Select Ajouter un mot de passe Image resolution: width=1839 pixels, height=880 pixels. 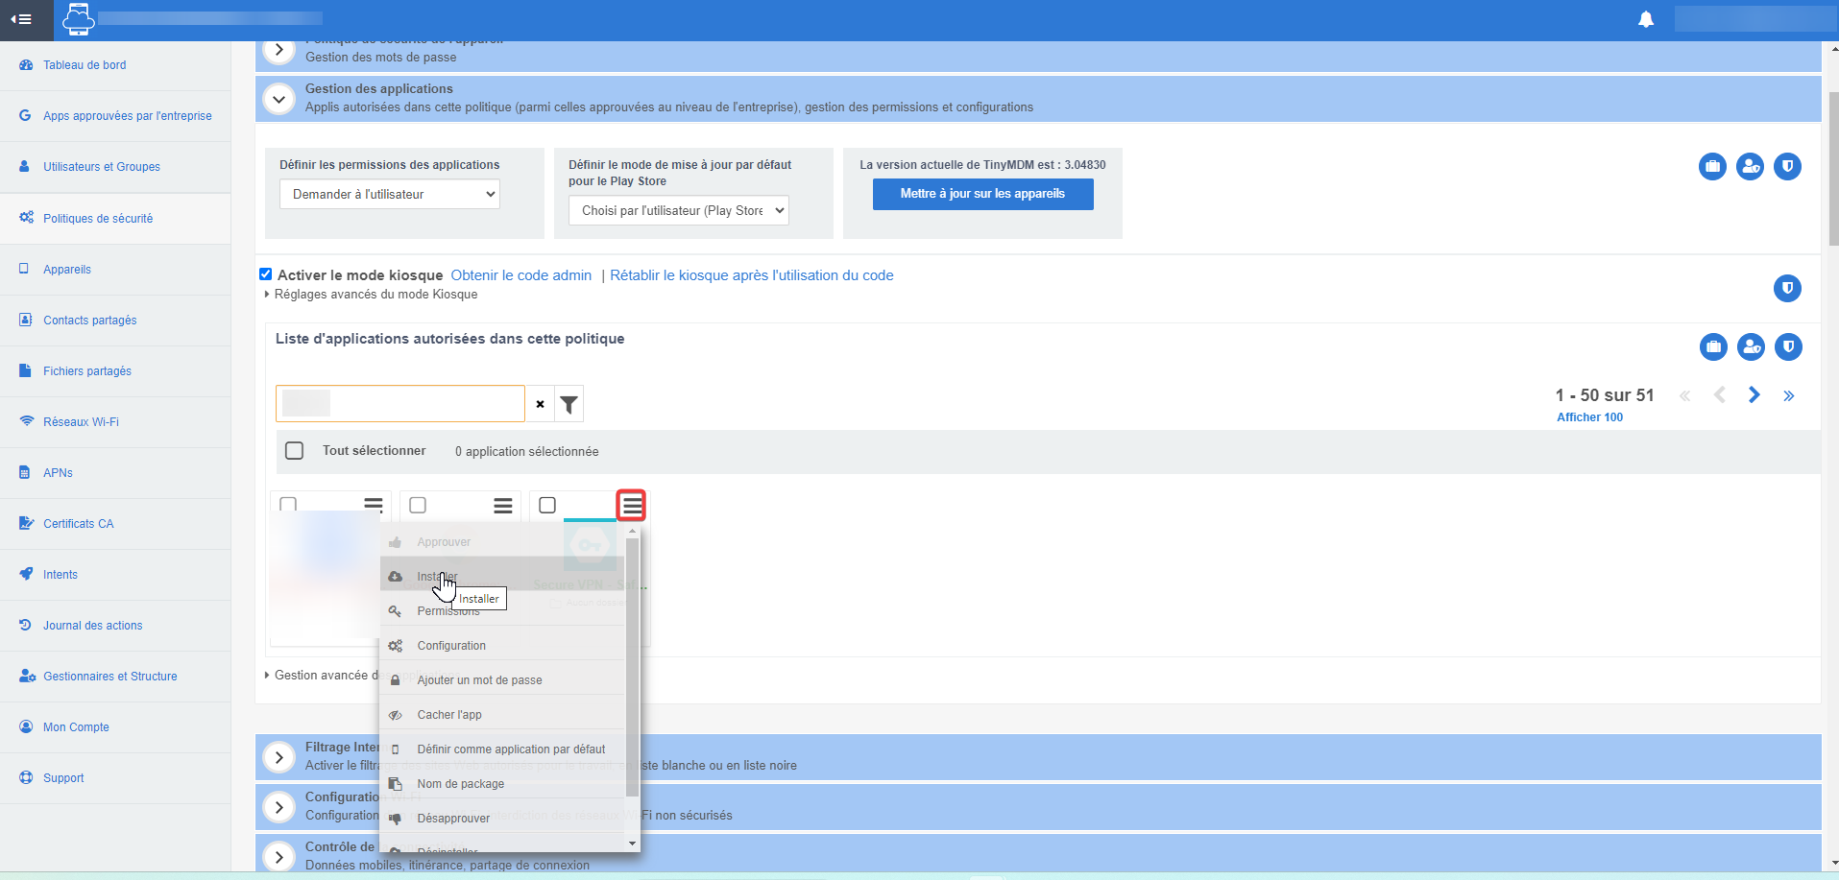502,680
